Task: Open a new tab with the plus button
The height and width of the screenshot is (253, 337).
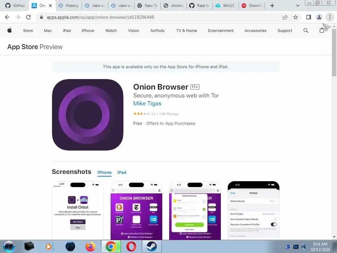Action: pos(272,6)
